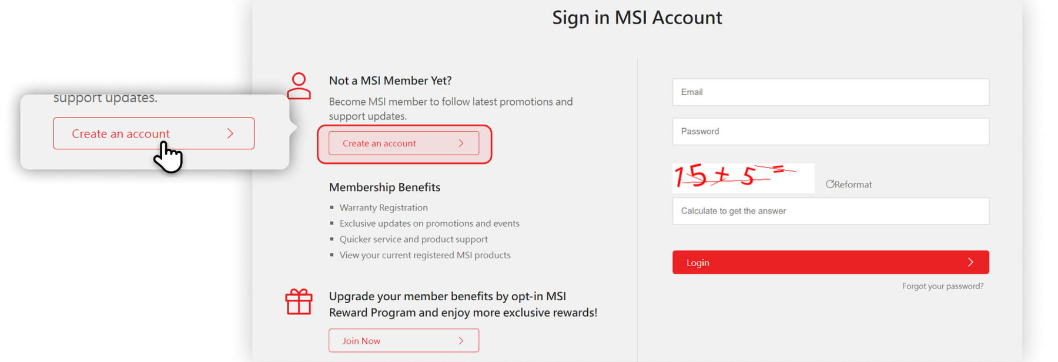Open the Forgot your password link
The height and width of the screenshot is (362, 1058).
point(942,286)
